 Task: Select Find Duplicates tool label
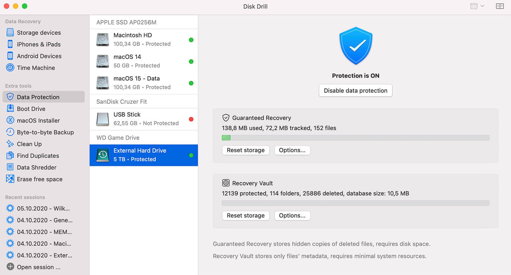click(38, 156)
